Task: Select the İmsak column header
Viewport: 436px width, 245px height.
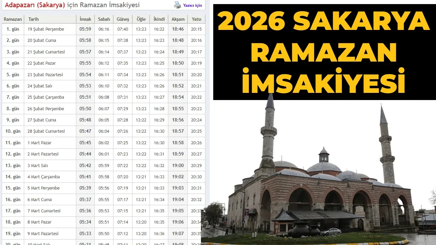Action: coord(85,19)
